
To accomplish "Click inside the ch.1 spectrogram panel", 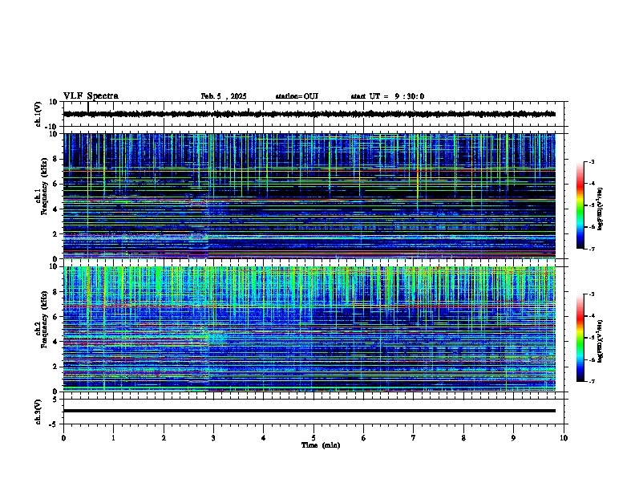I will 309,196.
